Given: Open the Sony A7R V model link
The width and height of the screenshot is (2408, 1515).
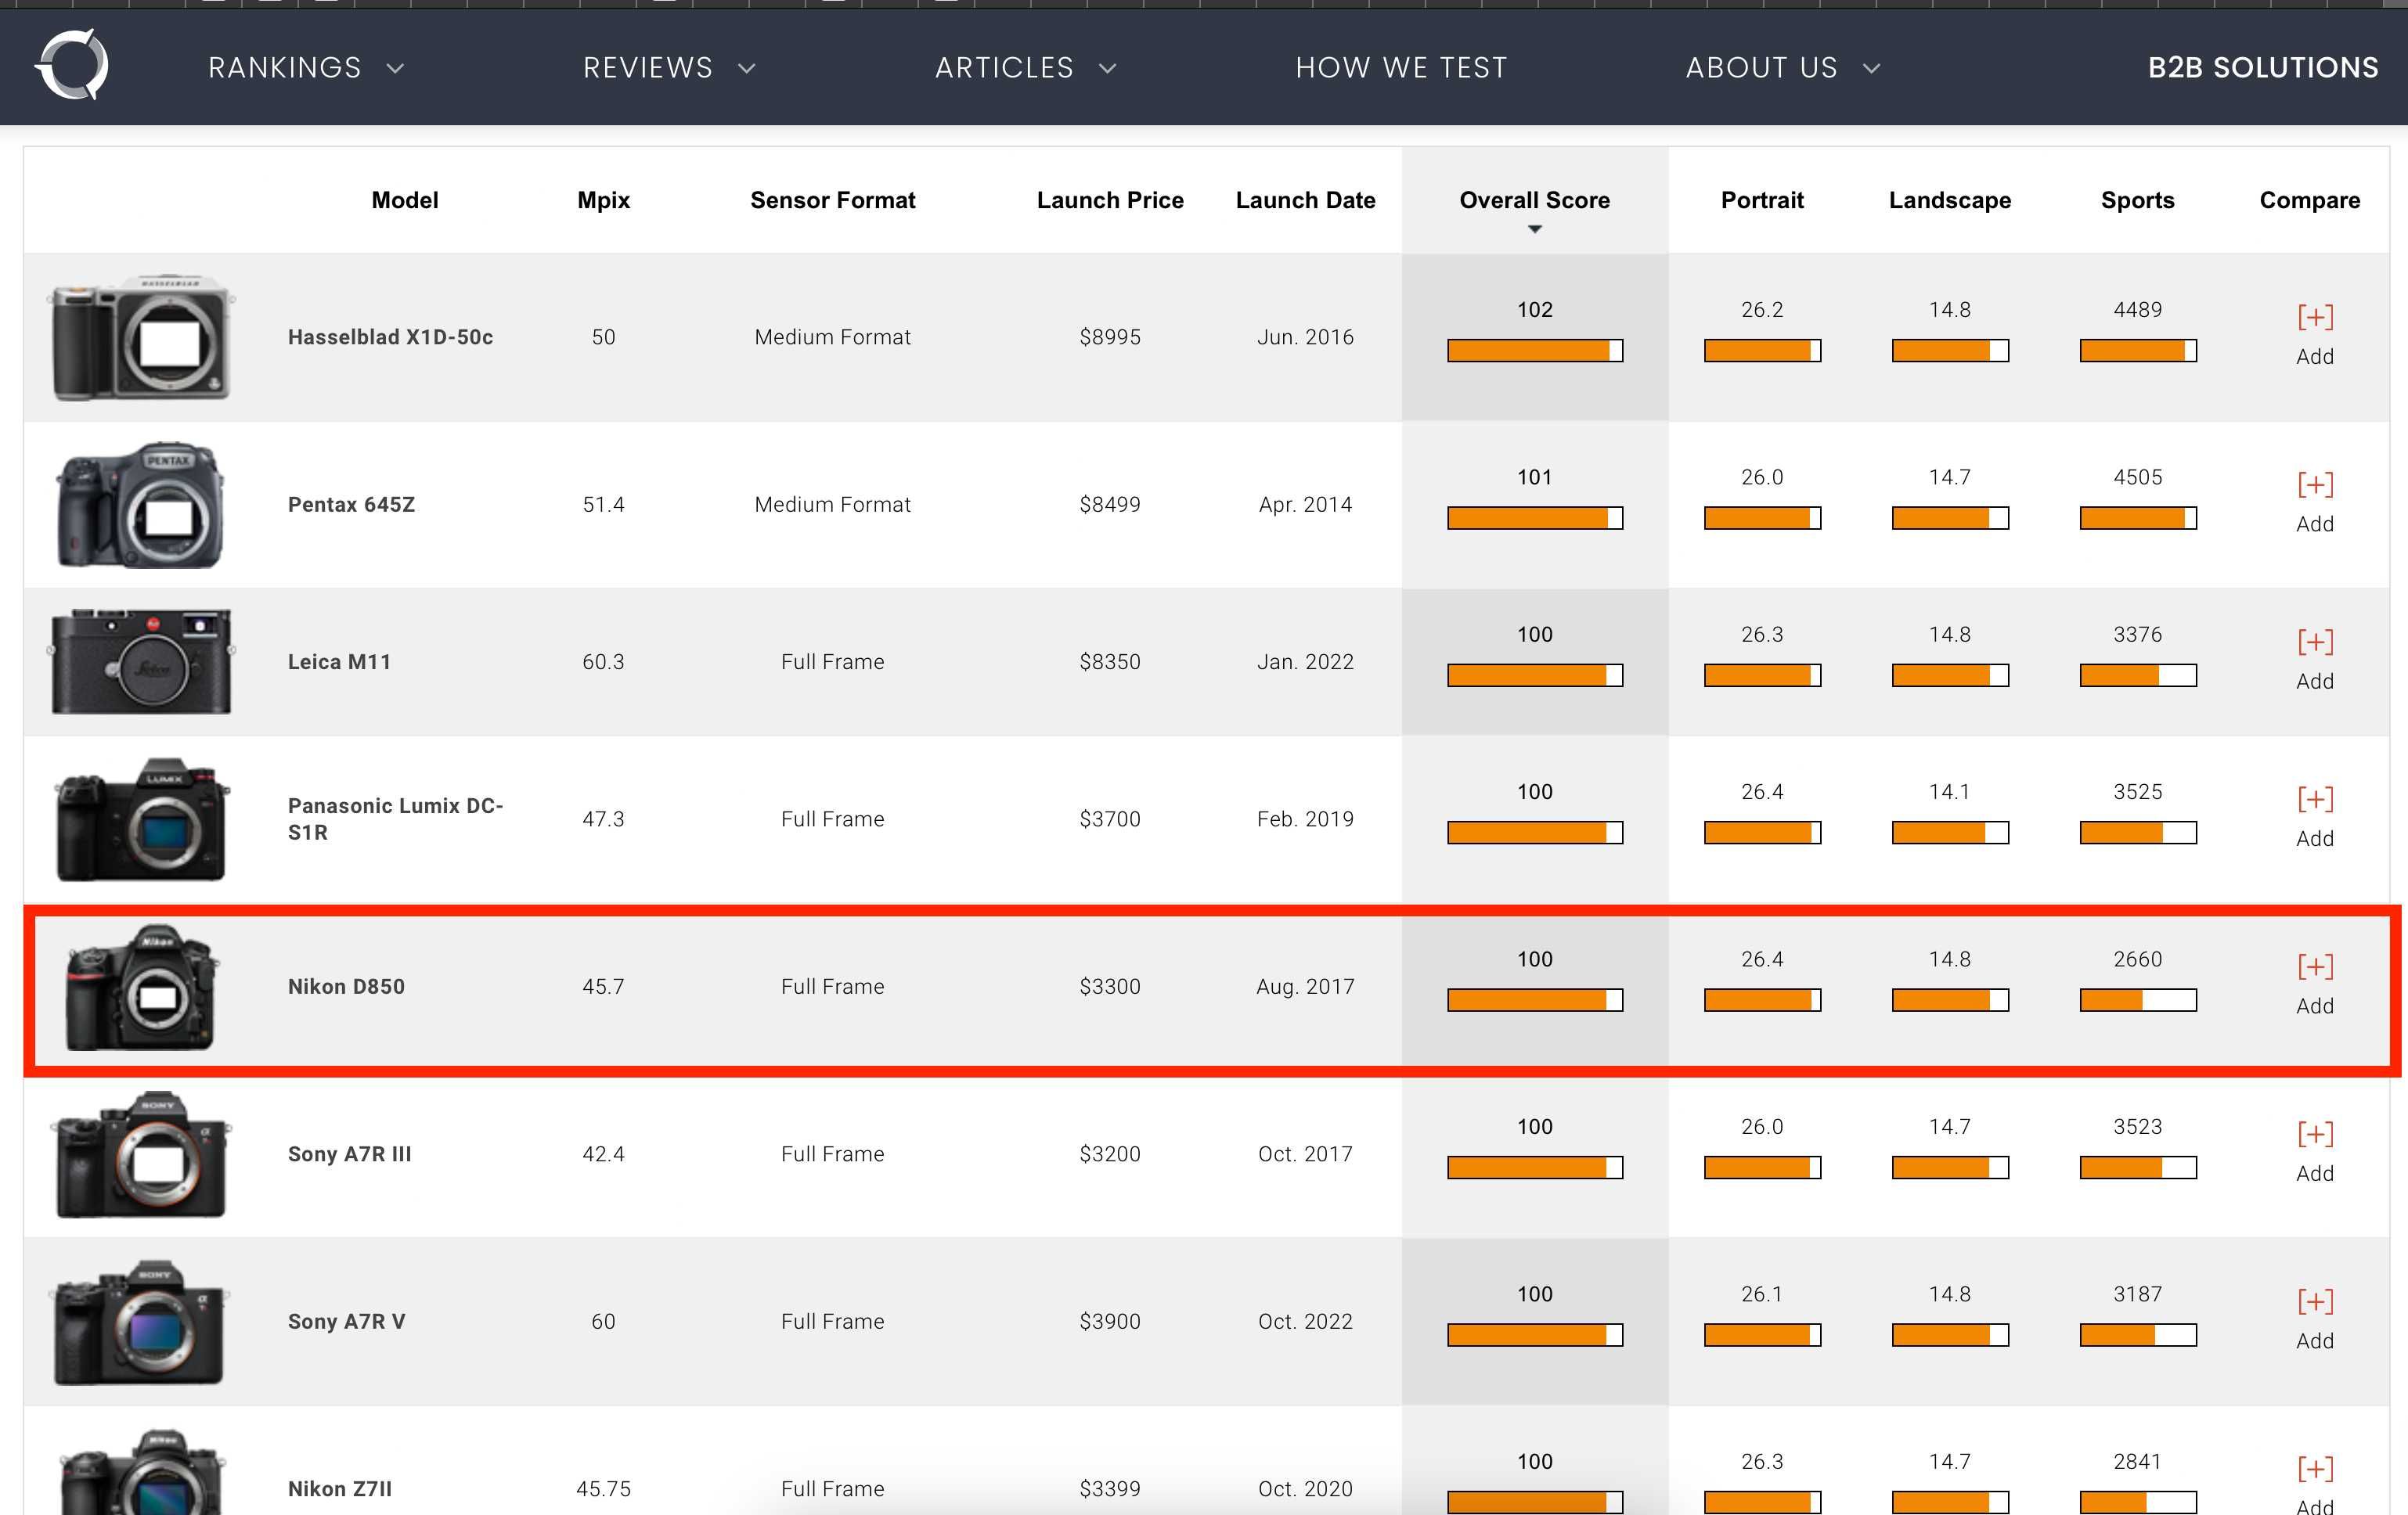Looking at the screenshot, I should [x=346, y=1321].
